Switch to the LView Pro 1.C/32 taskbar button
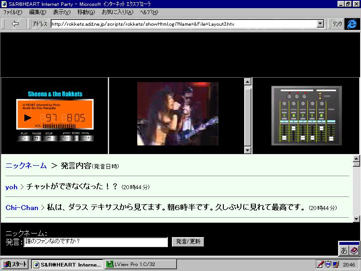Screen dimensions: 361x271 click(141, 264)
